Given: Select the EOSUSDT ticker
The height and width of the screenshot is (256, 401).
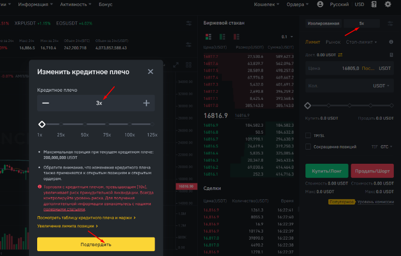Looking at the screenshot, I should pos(67,23).
